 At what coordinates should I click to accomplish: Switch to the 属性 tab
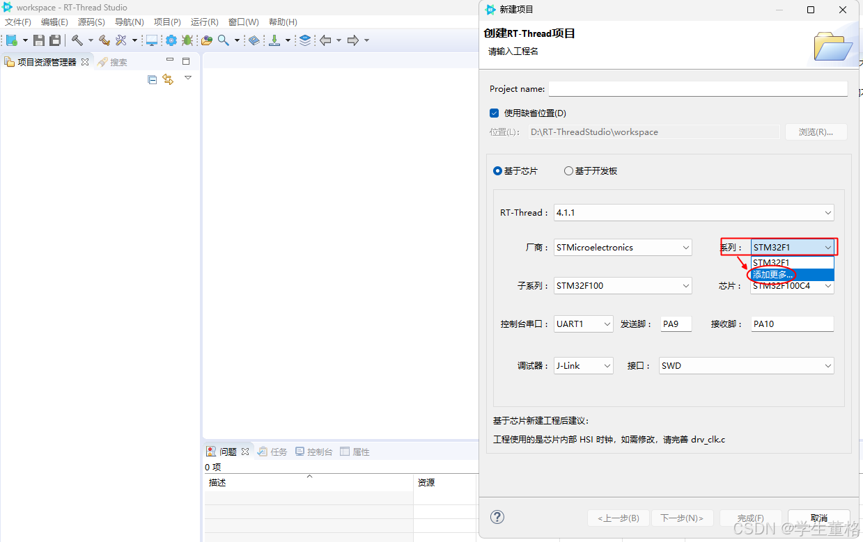click(355, 452)
